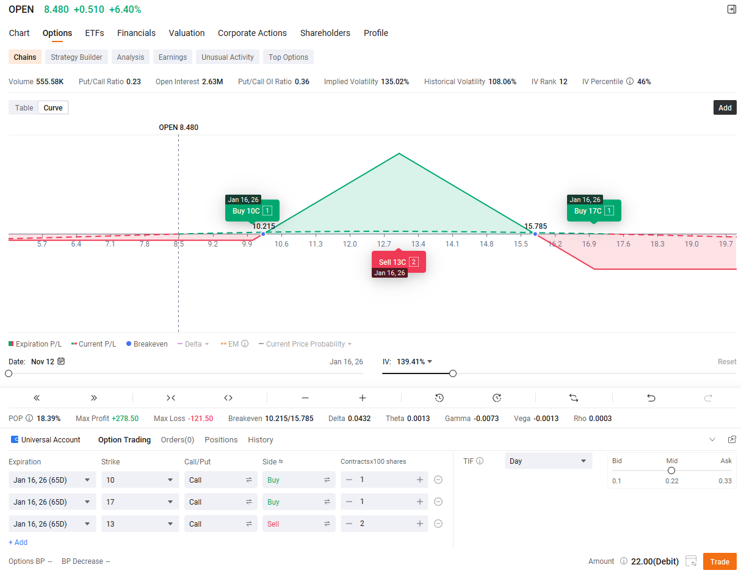Screen dimensions: 741x573
Task: Decrease contracts on strike 10 leg
Action: [349, 480]
